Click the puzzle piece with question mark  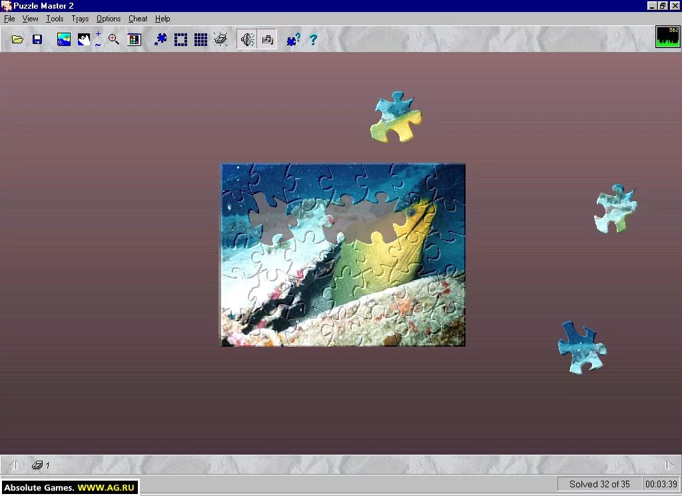[293, 39]
